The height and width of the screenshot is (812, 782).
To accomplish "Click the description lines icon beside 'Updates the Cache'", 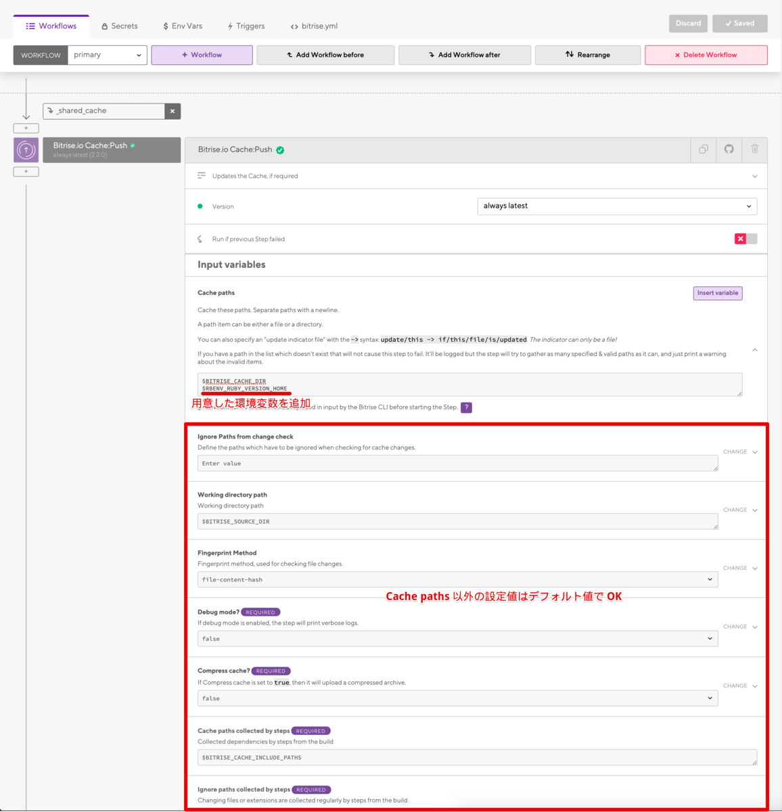I will point(202,176).
